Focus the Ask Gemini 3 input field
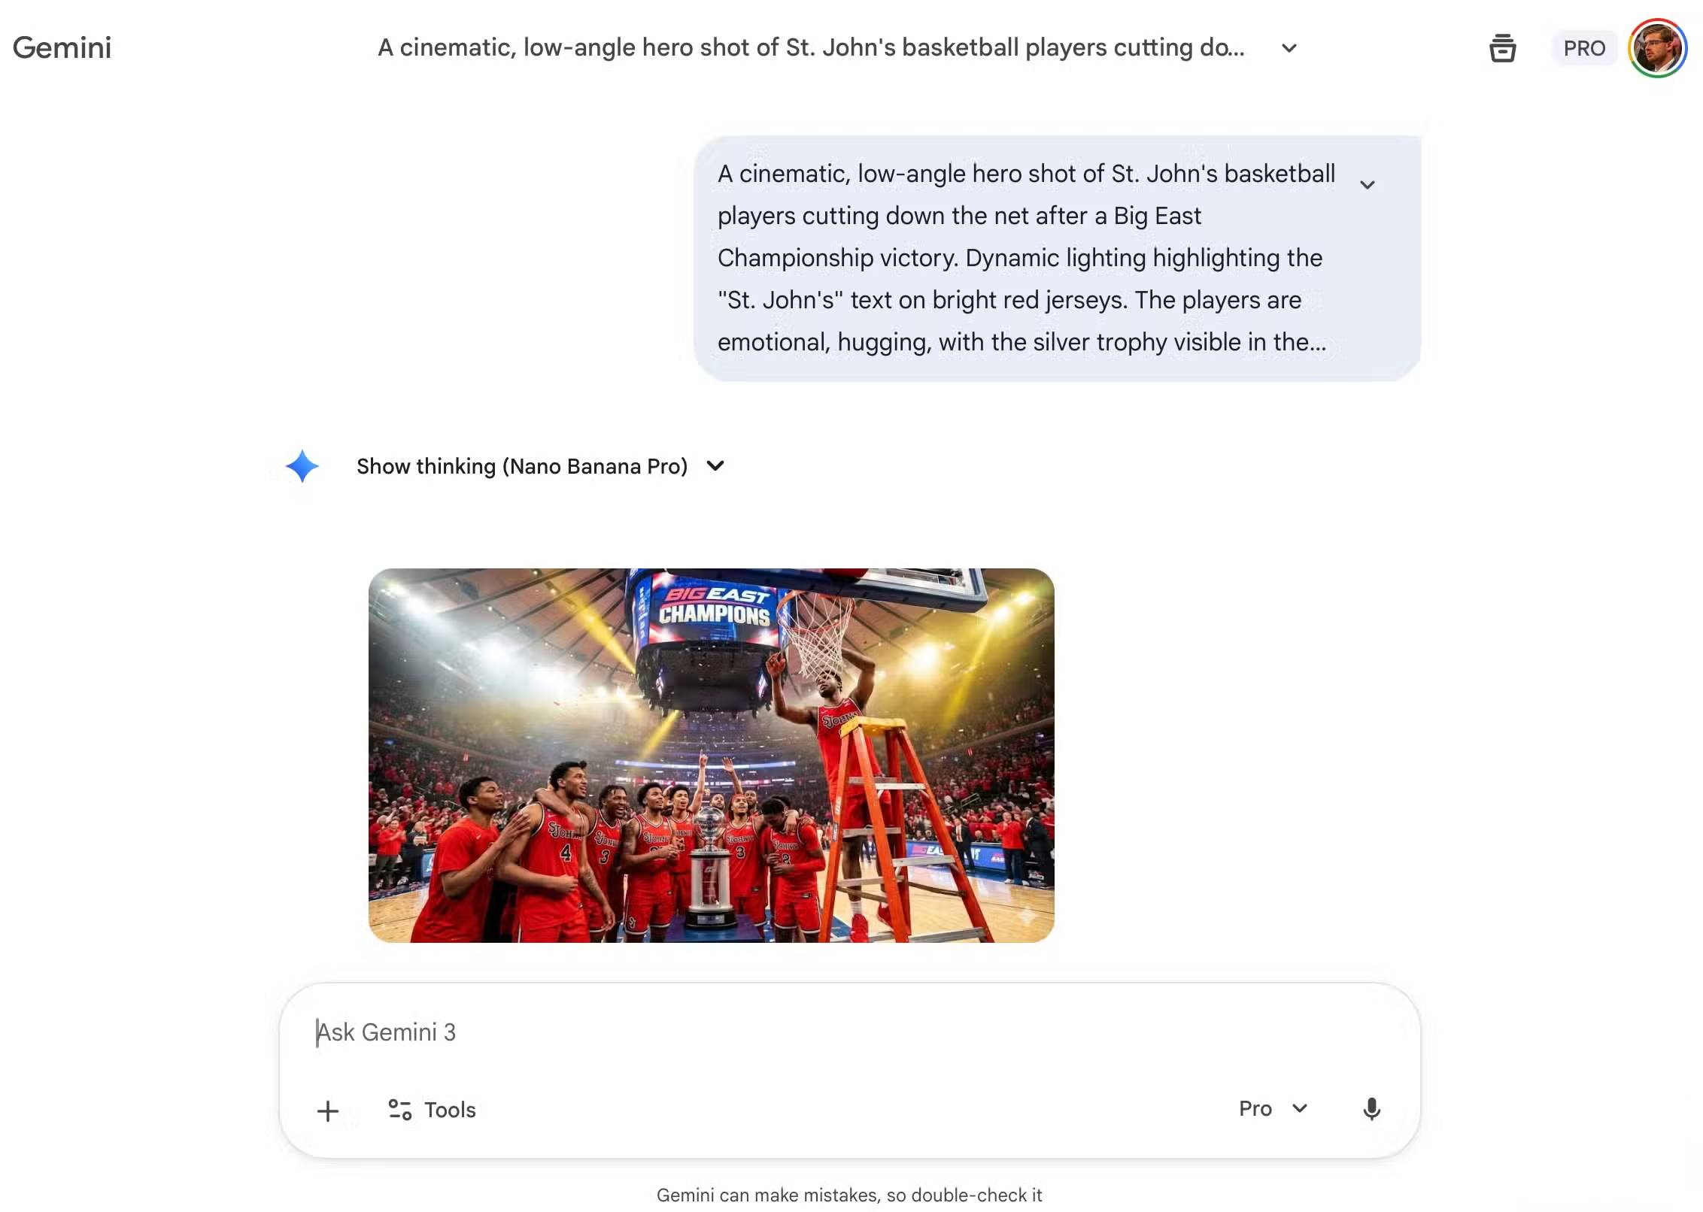The image size is (1703, 1212). click(849, 1032)
